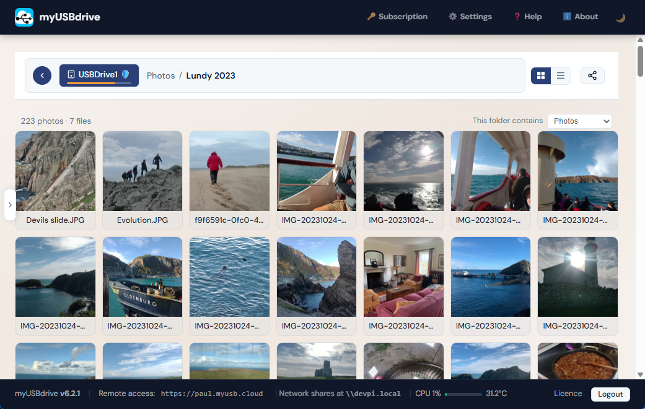
Task: Open the frying pan food photo
Action: (x=577, y=361)
